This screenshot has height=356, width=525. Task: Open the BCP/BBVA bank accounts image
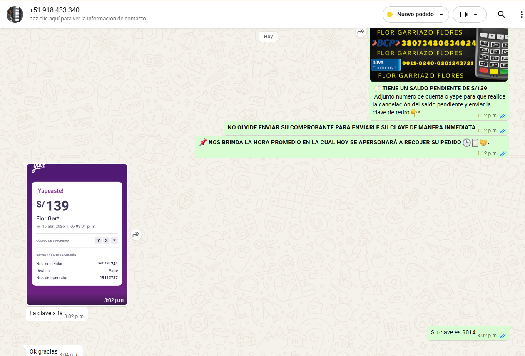(x=438, y=54)
